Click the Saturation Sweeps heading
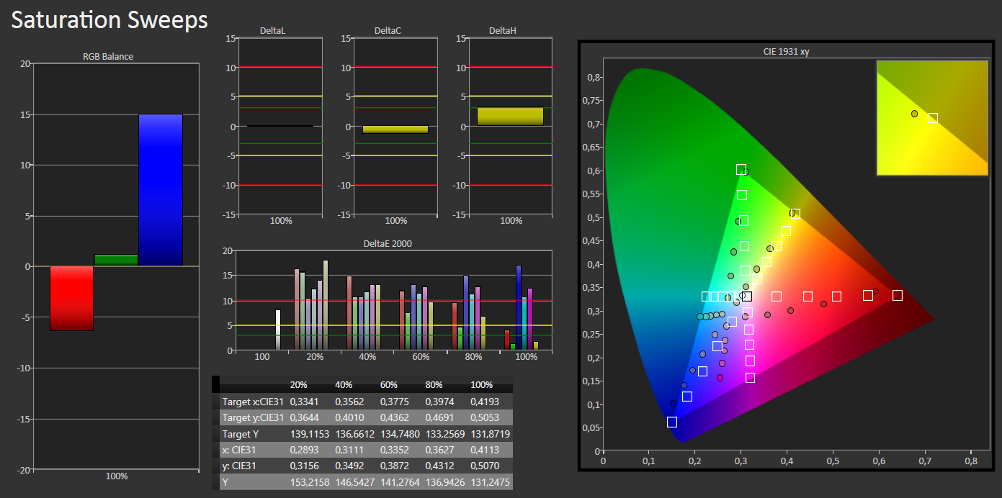This screenshot has width=1002, height=498. pyautogui.click(x=109, y=20)
